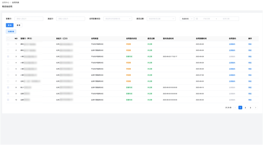This screenshot has width=263, height=145.
Task: Go to the previous page arrow
Action: click(235, 107)
